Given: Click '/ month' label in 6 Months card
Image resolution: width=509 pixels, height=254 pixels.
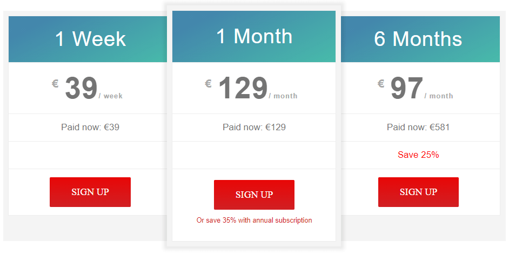Looking at the screenshot, I should point(439,96).
